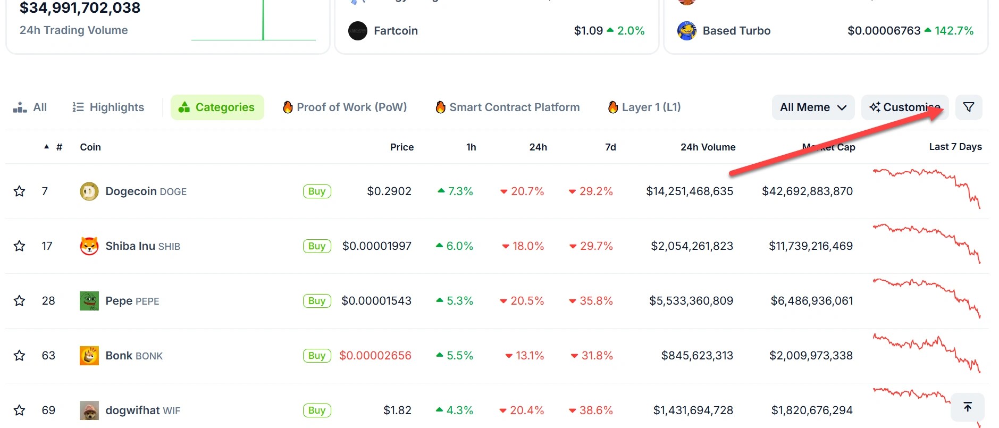This screenshot has width=999, height=428.
Task: Click the Pepe coin logo
Action: (89, 301)
